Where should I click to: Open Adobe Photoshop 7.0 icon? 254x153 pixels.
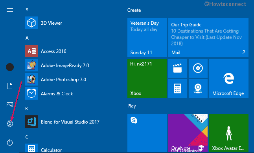tap(31, 79)
